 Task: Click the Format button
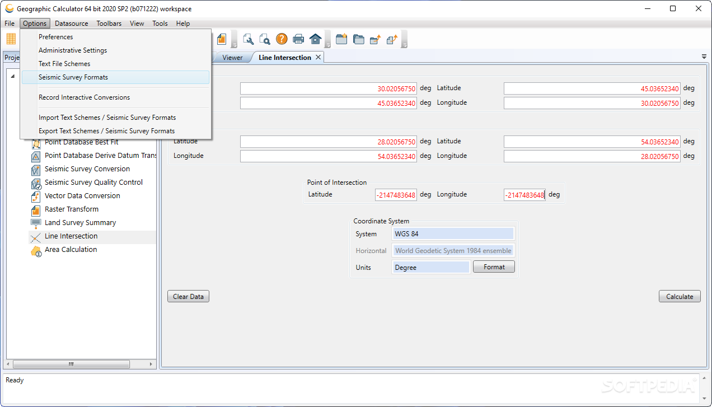click(494, 267)
